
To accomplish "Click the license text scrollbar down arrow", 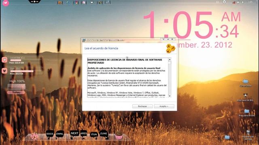I will [x=170, y=96].
